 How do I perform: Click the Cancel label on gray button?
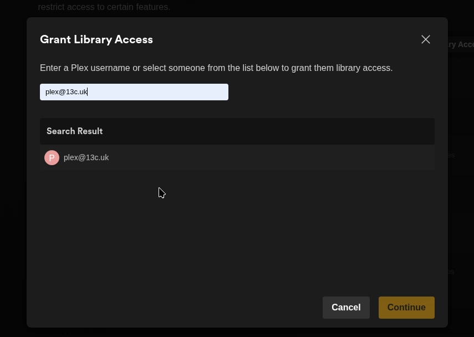click(x=346, y=308)
